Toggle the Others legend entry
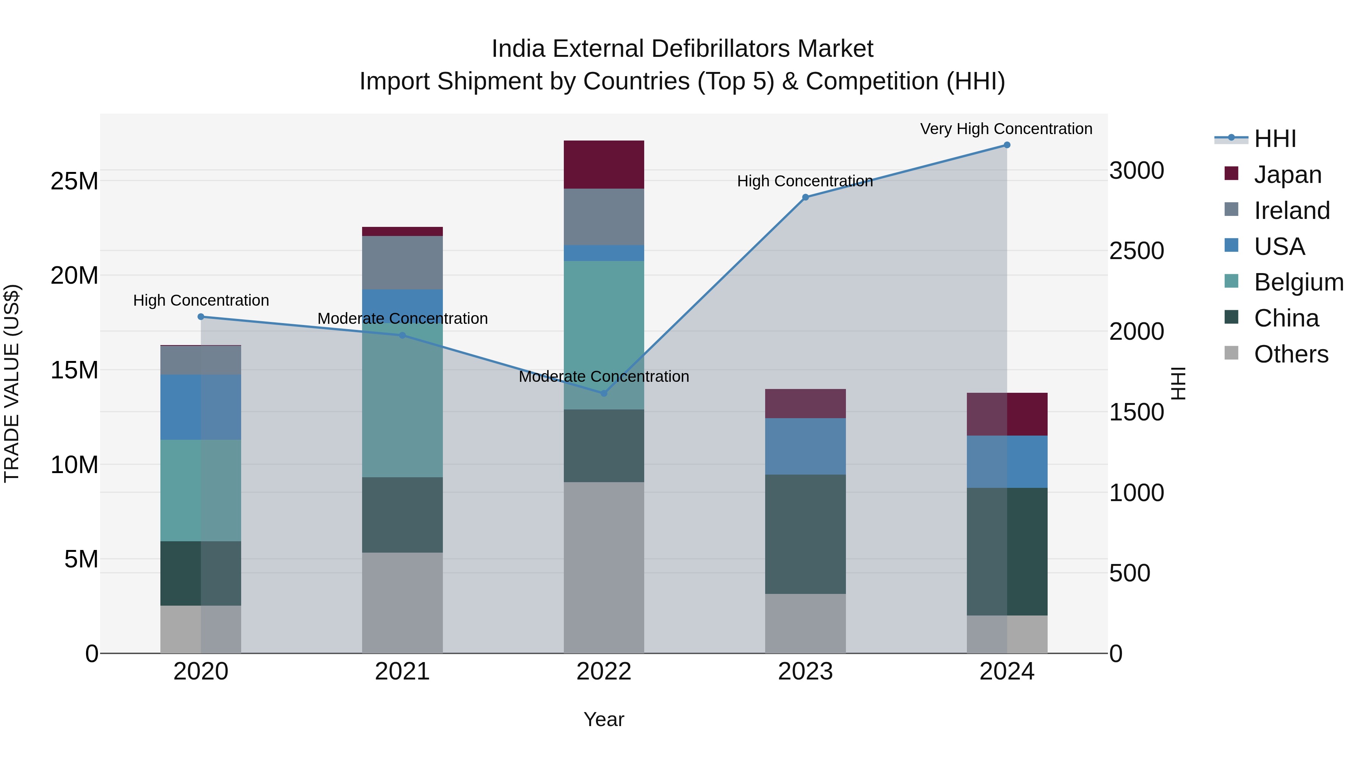This screenshot has width=1365, height=767. [x=1277, y=354]
